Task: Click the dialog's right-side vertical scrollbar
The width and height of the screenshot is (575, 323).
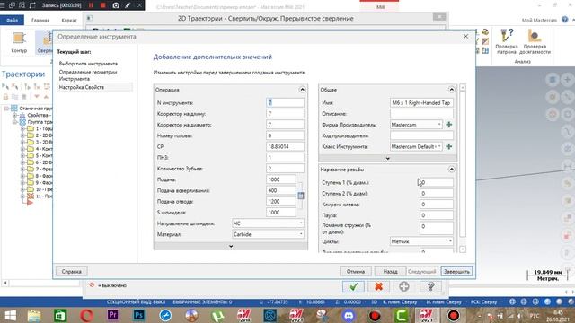Action: [463, 169]
